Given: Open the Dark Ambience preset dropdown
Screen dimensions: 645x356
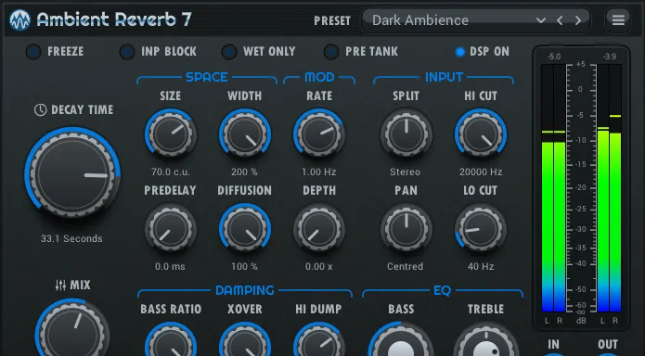Looking at the screenshot, I should click(x=476, y=20).
